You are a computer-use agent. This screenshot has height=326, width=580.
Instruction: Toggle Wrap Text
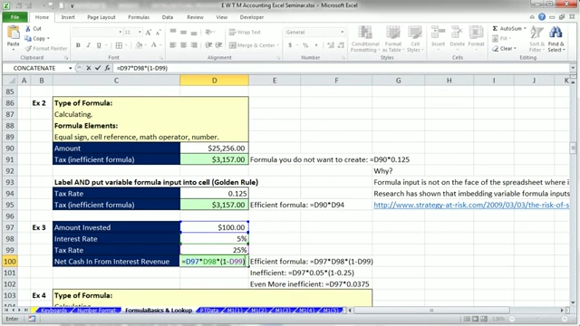[245, 33]
